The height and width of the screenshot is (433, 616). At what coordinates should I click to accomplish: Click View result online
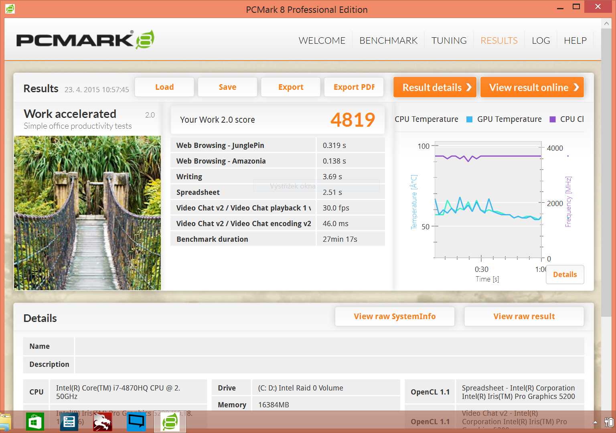tap(532, 87)
